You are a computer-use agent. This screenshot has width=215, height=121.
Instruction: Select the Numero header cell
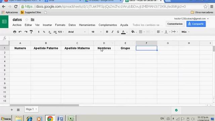[20, 48]
